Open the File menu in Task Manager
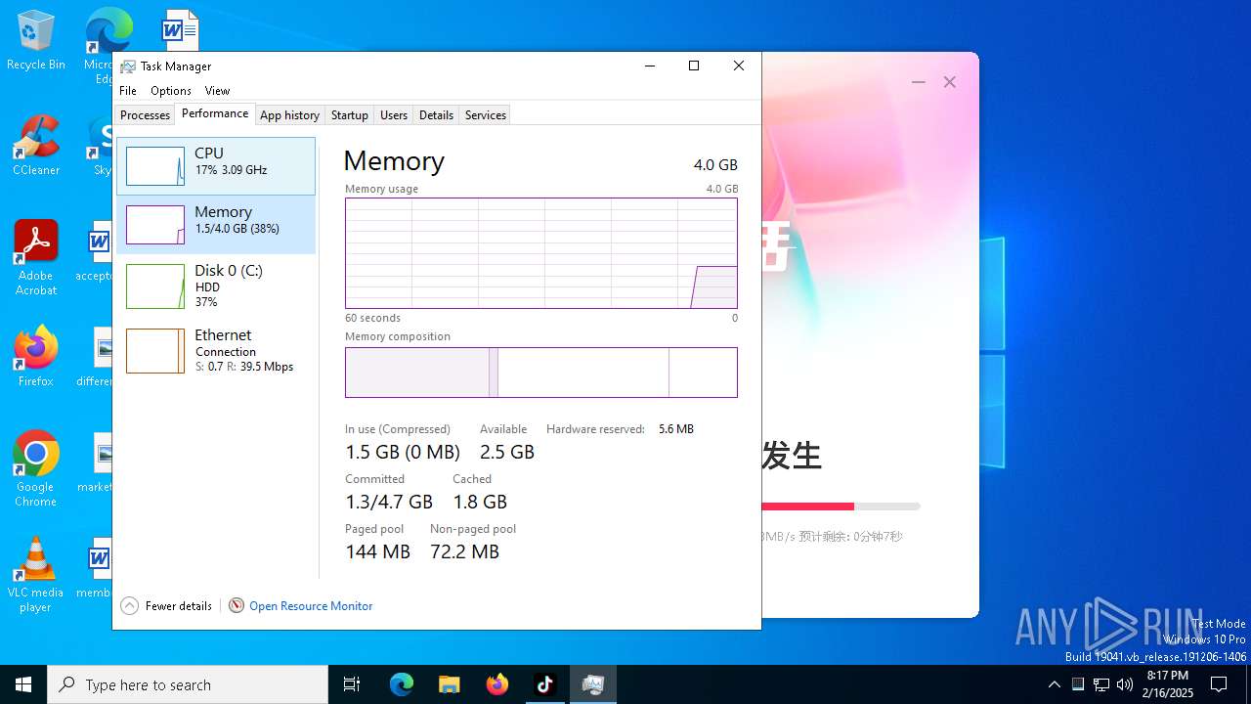 [128, 91]
